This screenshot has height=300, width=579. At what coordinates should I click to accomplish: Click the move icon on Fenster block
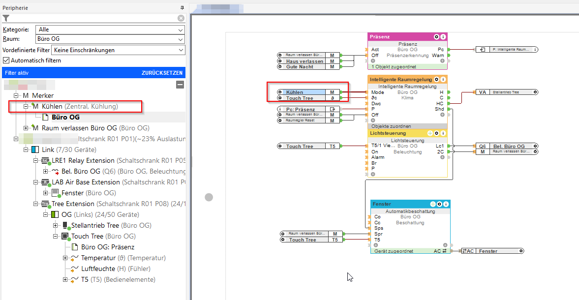[433, 204]
